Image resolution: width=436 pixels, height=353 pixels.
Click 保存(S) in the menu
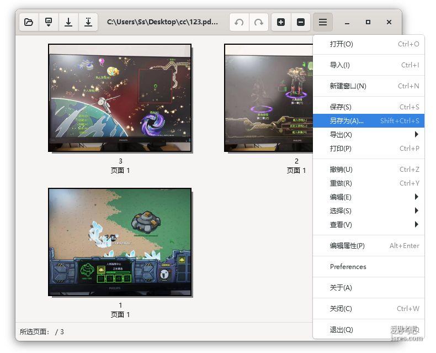click(369, 107)
